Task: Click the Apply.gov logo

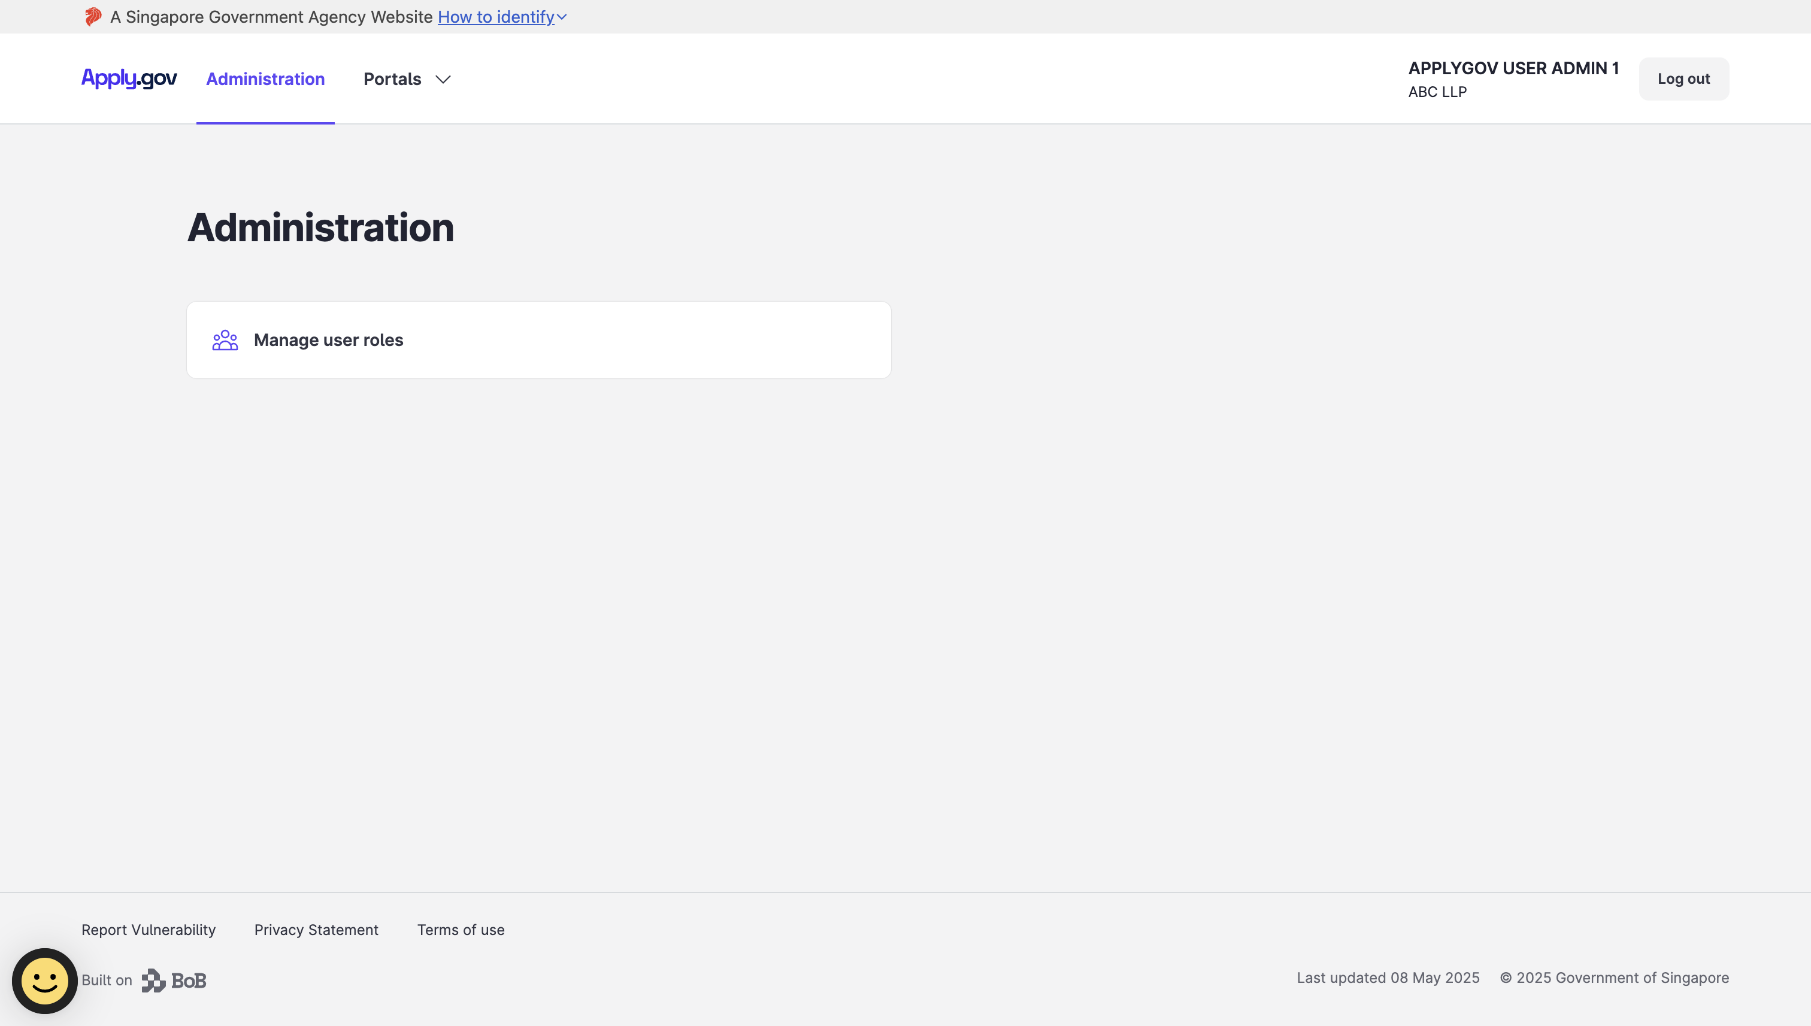Action: click(x=129, y=78)
